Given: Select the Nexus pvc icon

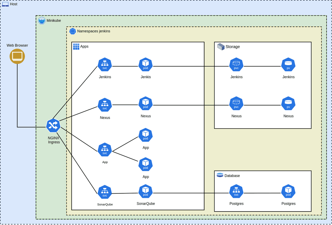Looking at the screenshot, I should tap(236, 104).
